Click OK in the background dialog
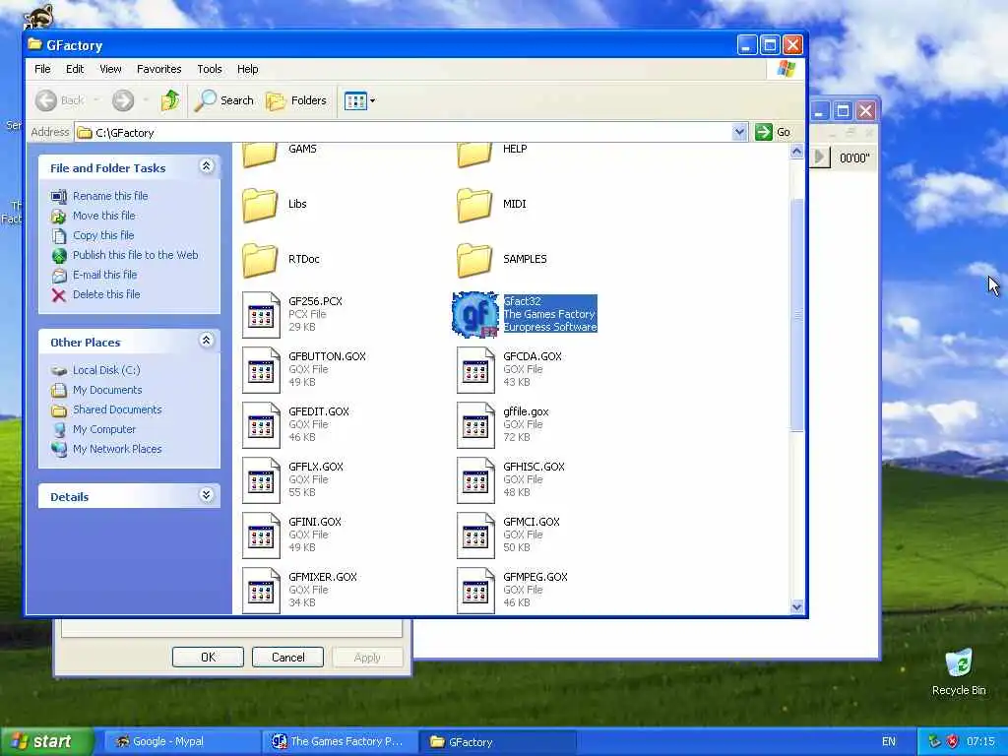This screenshot has width=1008, height=756. tap(209, 657)
